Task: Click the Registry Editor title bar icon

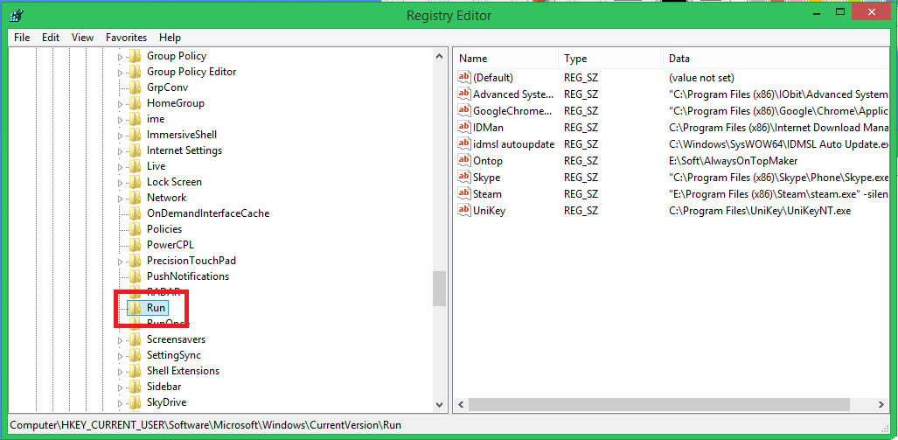Action: [17, 14]
